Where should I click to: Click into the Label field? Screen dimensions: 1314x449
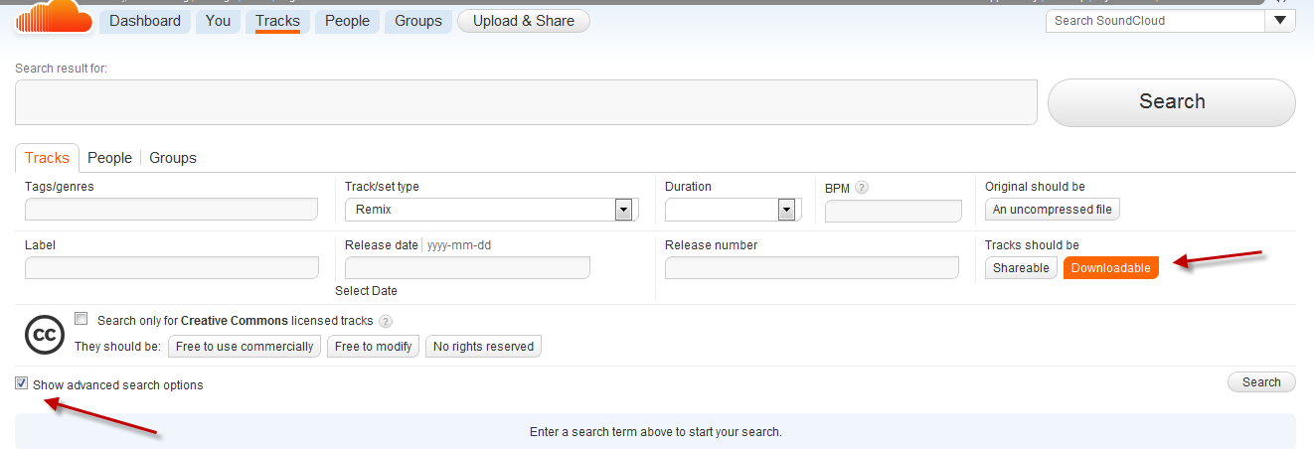[x=172, y=267]
